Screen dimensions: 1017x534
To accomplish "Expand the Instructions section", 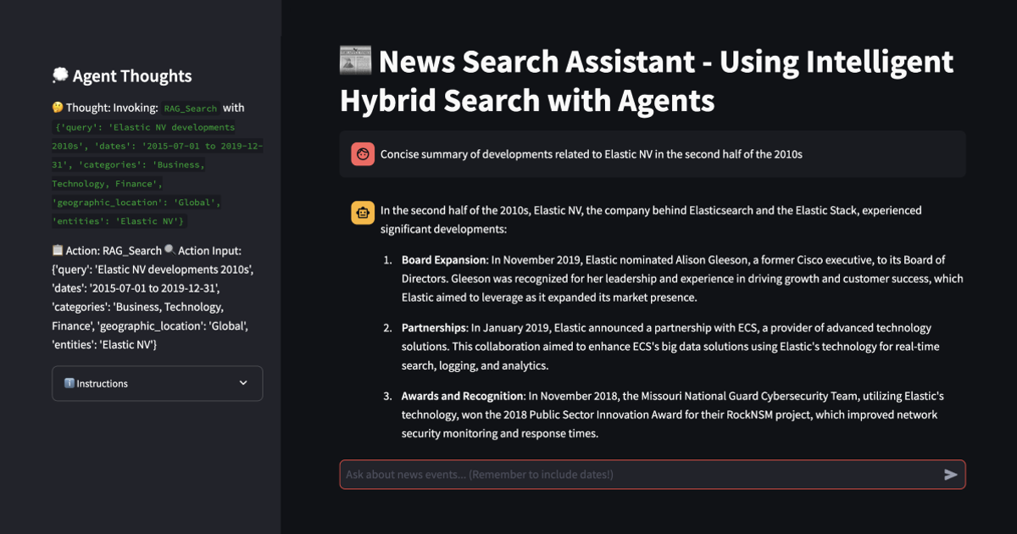I will click(157, 383).
